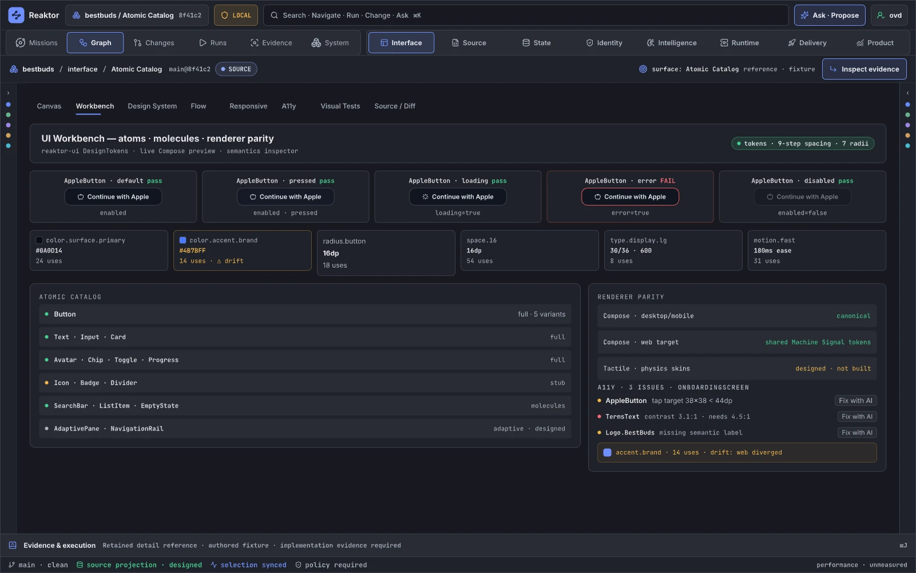Focus the Search · Navigate command field
916x573 pixels.
click(525, 15)
